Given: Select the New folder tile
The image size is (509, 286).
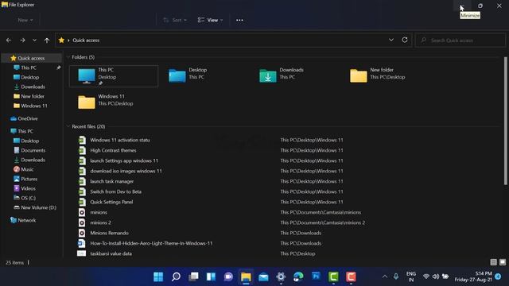Looking at the screenshot, I should pyautogui.click(x=377, y=75).
